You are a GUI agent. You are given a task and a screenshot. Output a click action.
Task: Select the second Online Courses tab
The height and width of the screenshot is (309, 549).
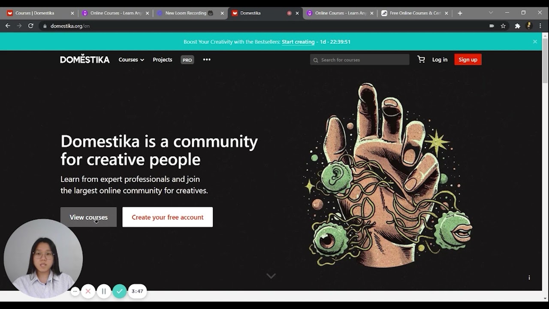[340, 13]
